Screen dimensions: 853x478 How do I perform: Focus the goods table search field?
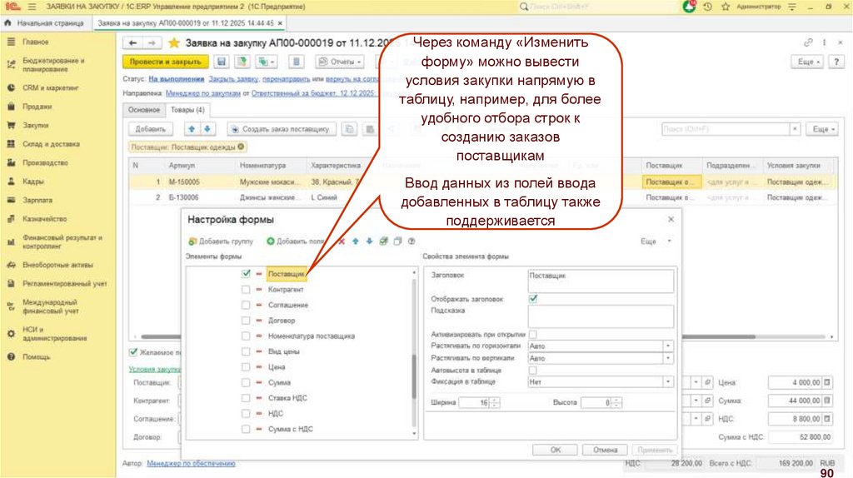point(726,129)
